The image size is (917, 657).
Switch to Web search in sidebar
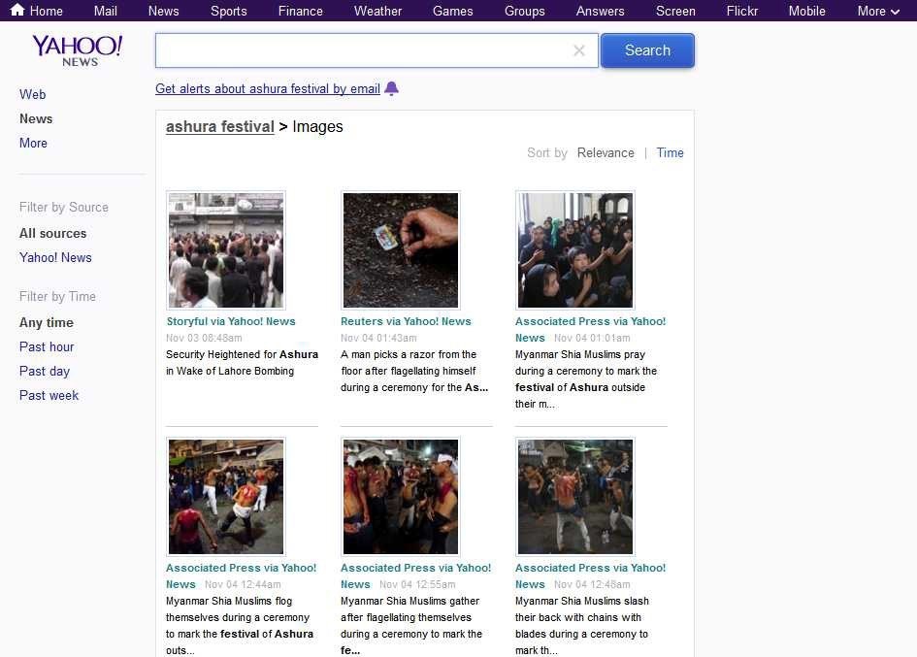pyautogui.click(x=33, y=94)
